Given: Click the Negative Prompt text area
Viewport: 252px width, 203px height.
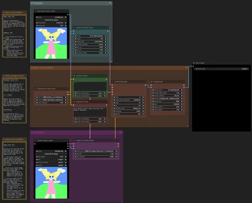Looking at the screenshot, I should coord(90,112).
